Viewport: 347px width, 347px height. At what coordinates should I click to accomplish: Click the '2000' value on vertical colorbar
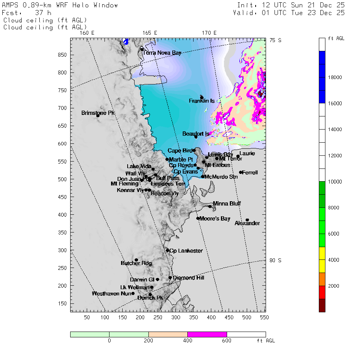(x=334, y=286)
